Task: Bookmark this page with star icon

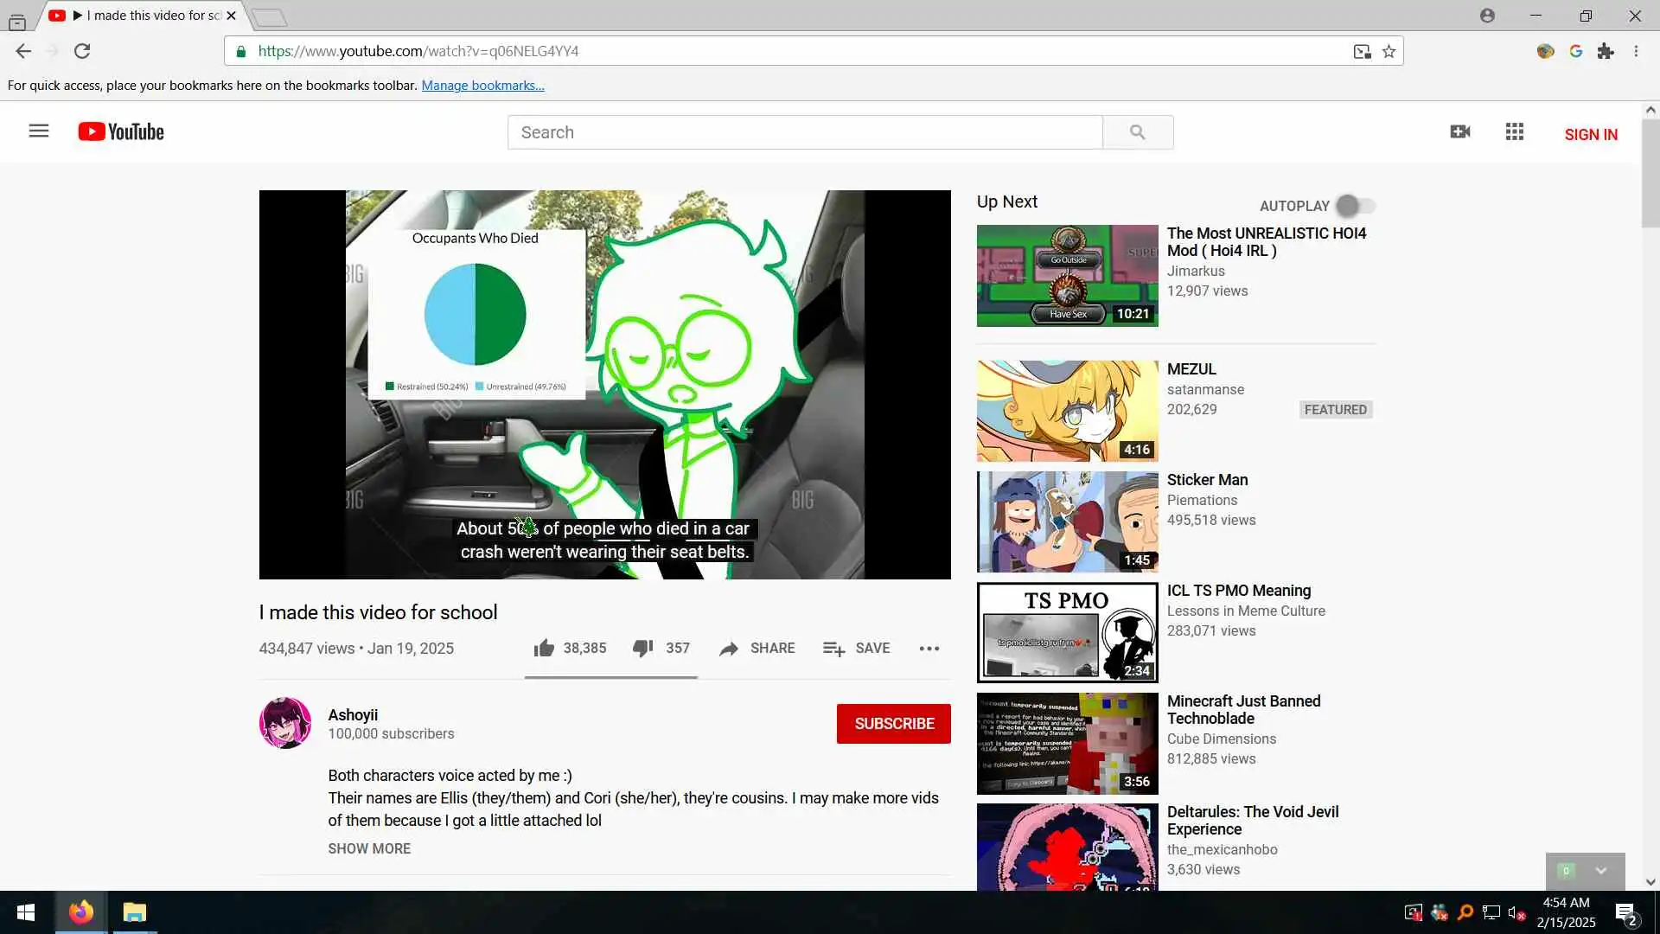Action: (x=1389, y=52)
